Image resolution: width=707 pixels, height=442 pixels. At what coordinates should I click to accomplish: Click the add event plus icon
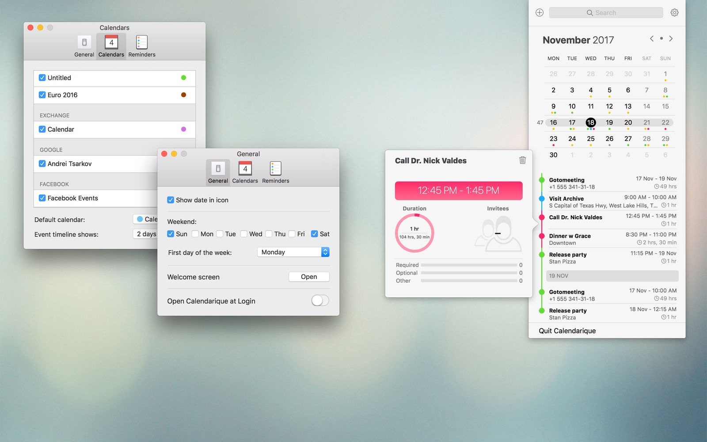pos(540,13)
